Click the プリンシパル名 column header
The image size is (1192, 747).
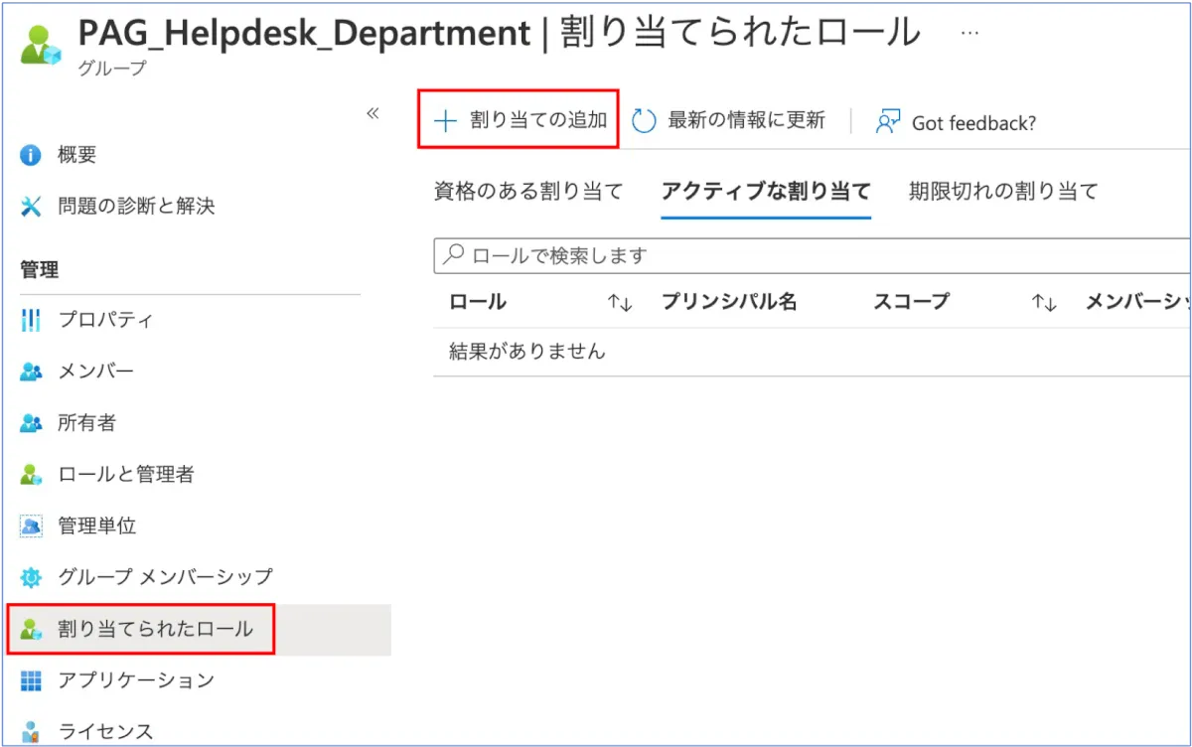point(729,302)
